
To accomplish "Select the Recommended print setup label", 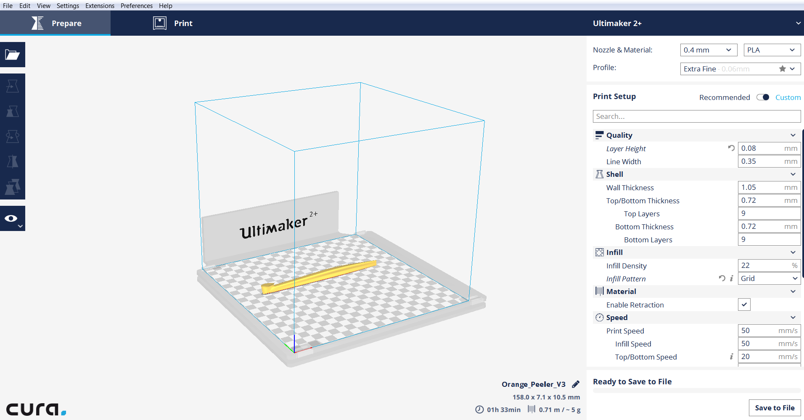I will click(725, 97).
